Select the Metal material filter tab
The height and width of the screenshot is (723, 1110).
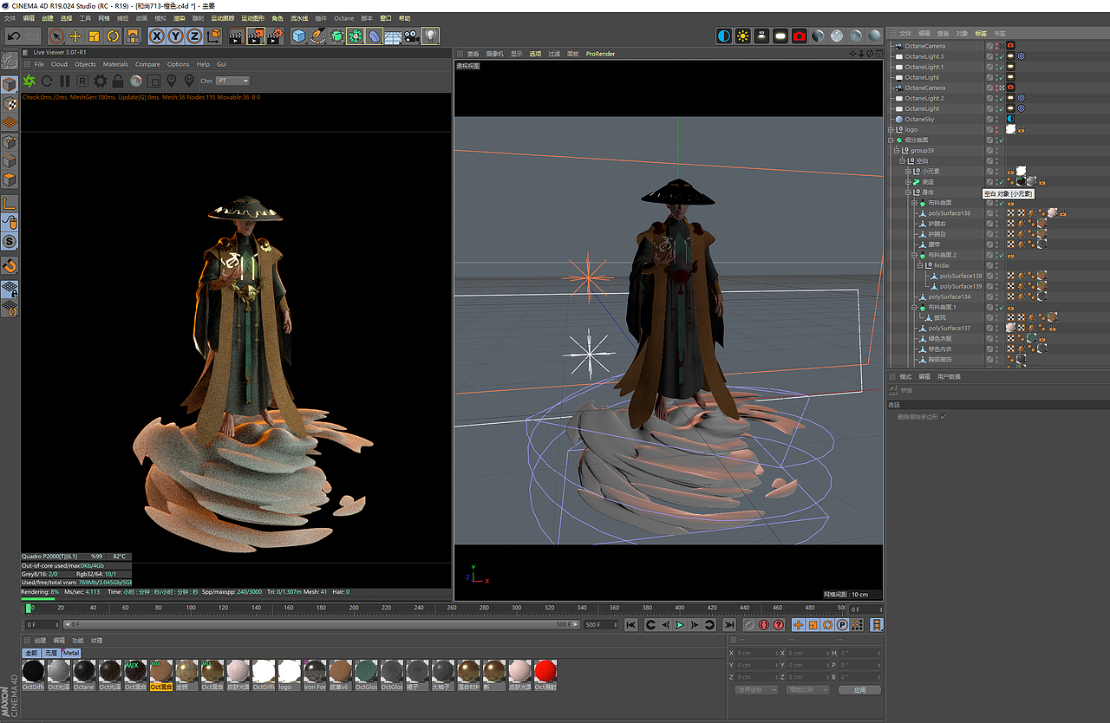(x=71, y=653)
